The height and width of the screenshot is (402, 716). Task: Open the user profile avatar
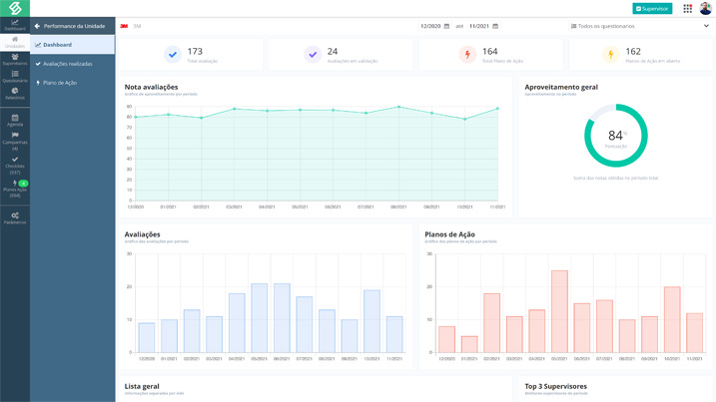pos(705,8)
